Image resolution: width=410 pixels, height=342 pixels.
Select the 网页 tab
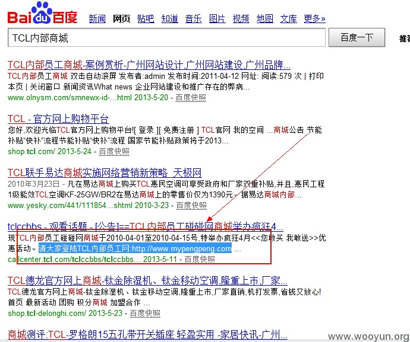tap(121, 19)
